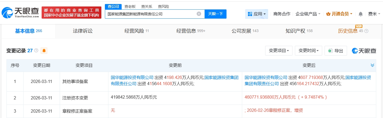The height and width of the screenshot is (118, 383).
Task: Open 商务合作 link in top bar
Action: tap(282, 14)
